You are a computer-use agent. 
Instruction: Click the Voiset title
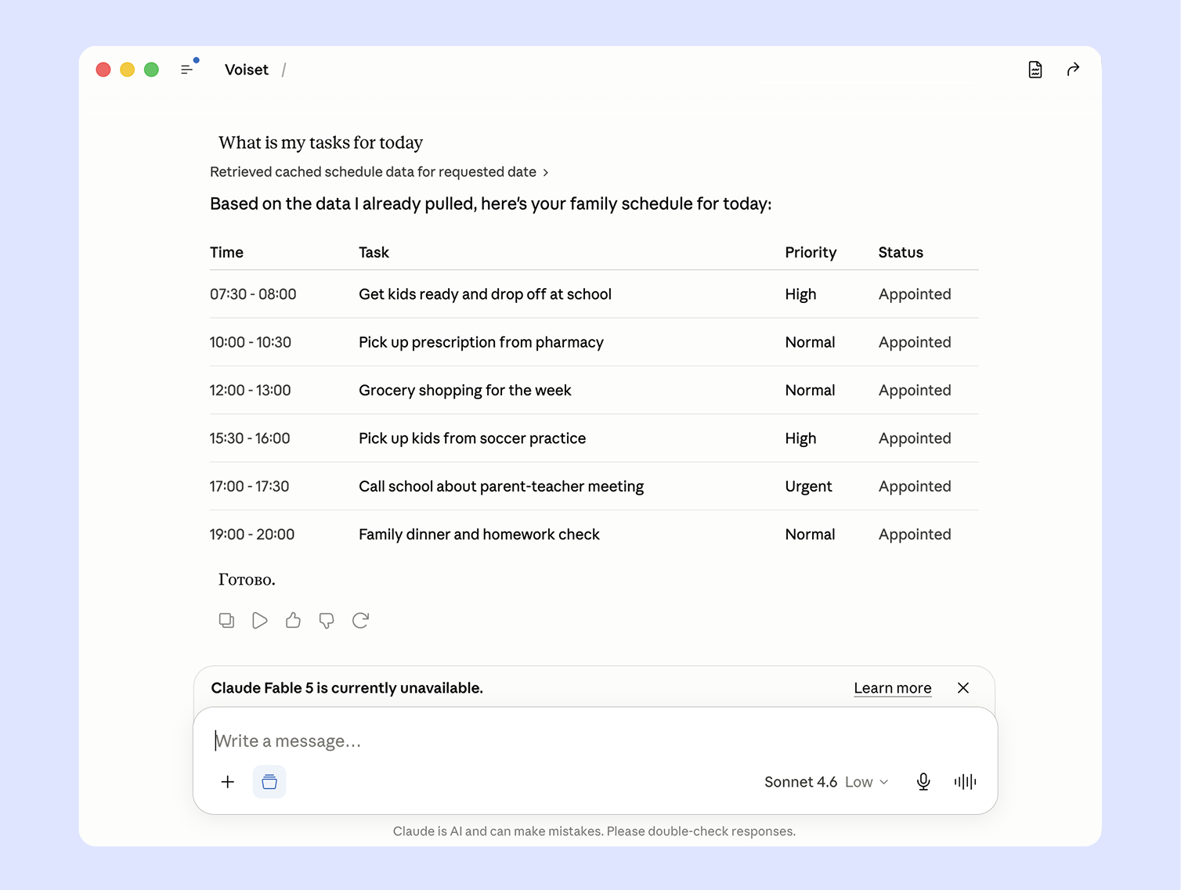tap(247, 70)
